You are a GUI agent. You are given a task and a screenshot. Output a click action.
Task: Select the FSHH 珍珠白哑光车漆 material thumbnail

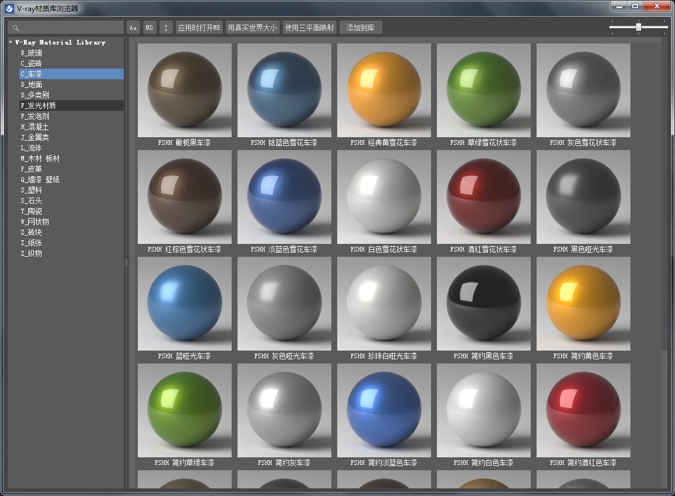click(384, 304)
